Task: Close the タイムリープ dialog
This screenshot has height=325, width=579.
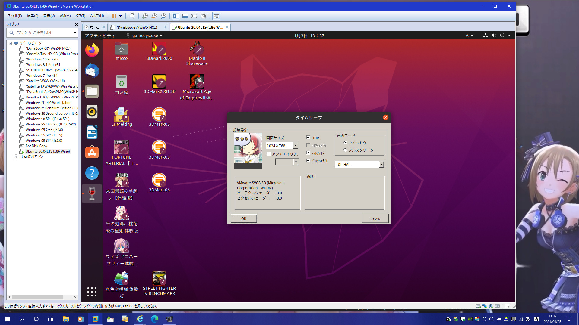Action: (x=385, y=117)
